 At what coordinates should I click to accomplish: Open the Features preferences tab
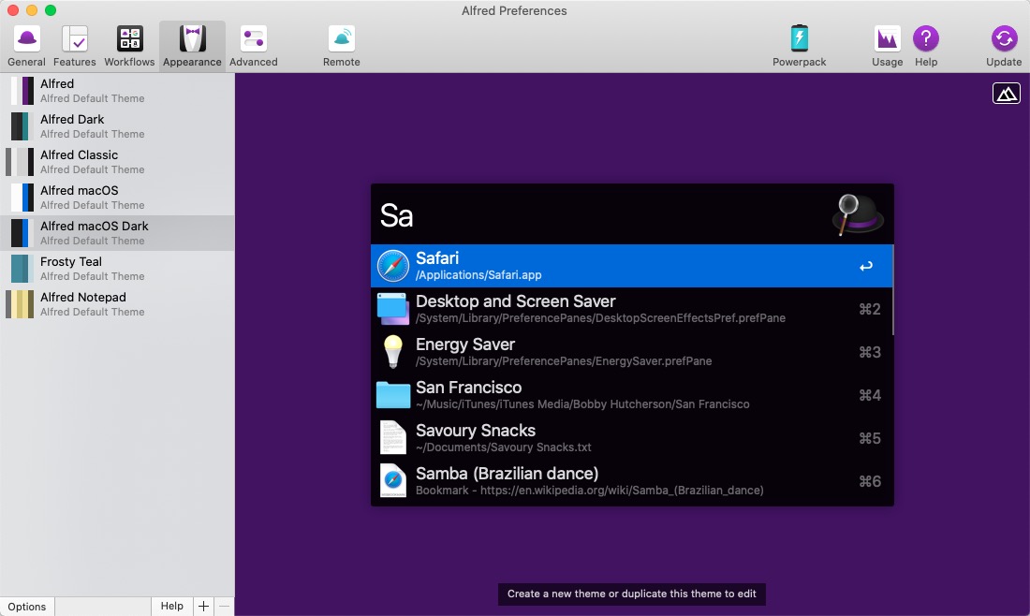coord(74,46)
